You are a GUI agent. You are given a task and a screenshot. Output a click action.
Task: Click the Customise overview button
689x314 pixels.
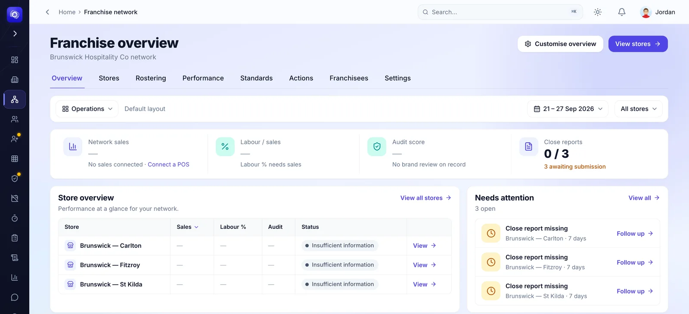pos(560,44)
